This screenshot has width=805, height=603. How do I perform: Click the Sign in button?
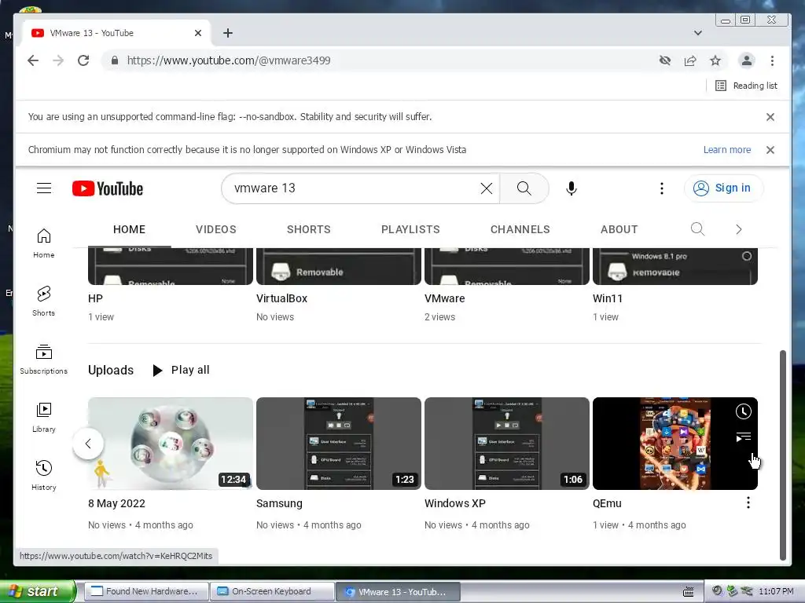[x=723, y=188]
